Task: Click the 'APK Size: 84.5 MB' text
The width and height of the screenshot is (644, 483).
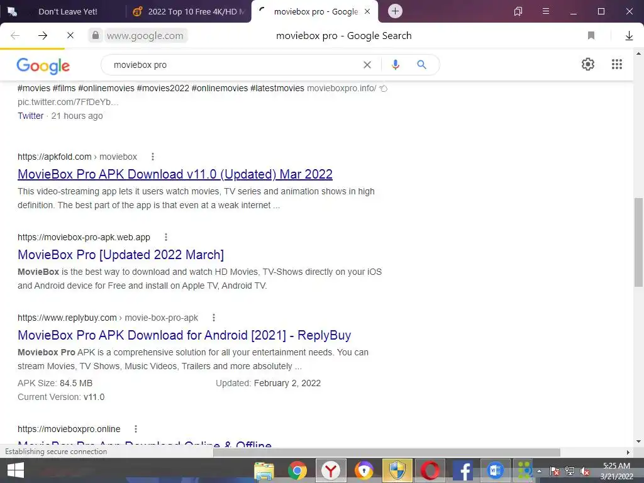Action: pos(55,383)
